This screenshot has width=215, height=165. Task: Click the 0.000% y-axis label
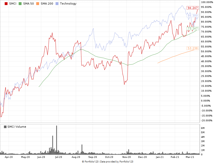coord(206,101)
